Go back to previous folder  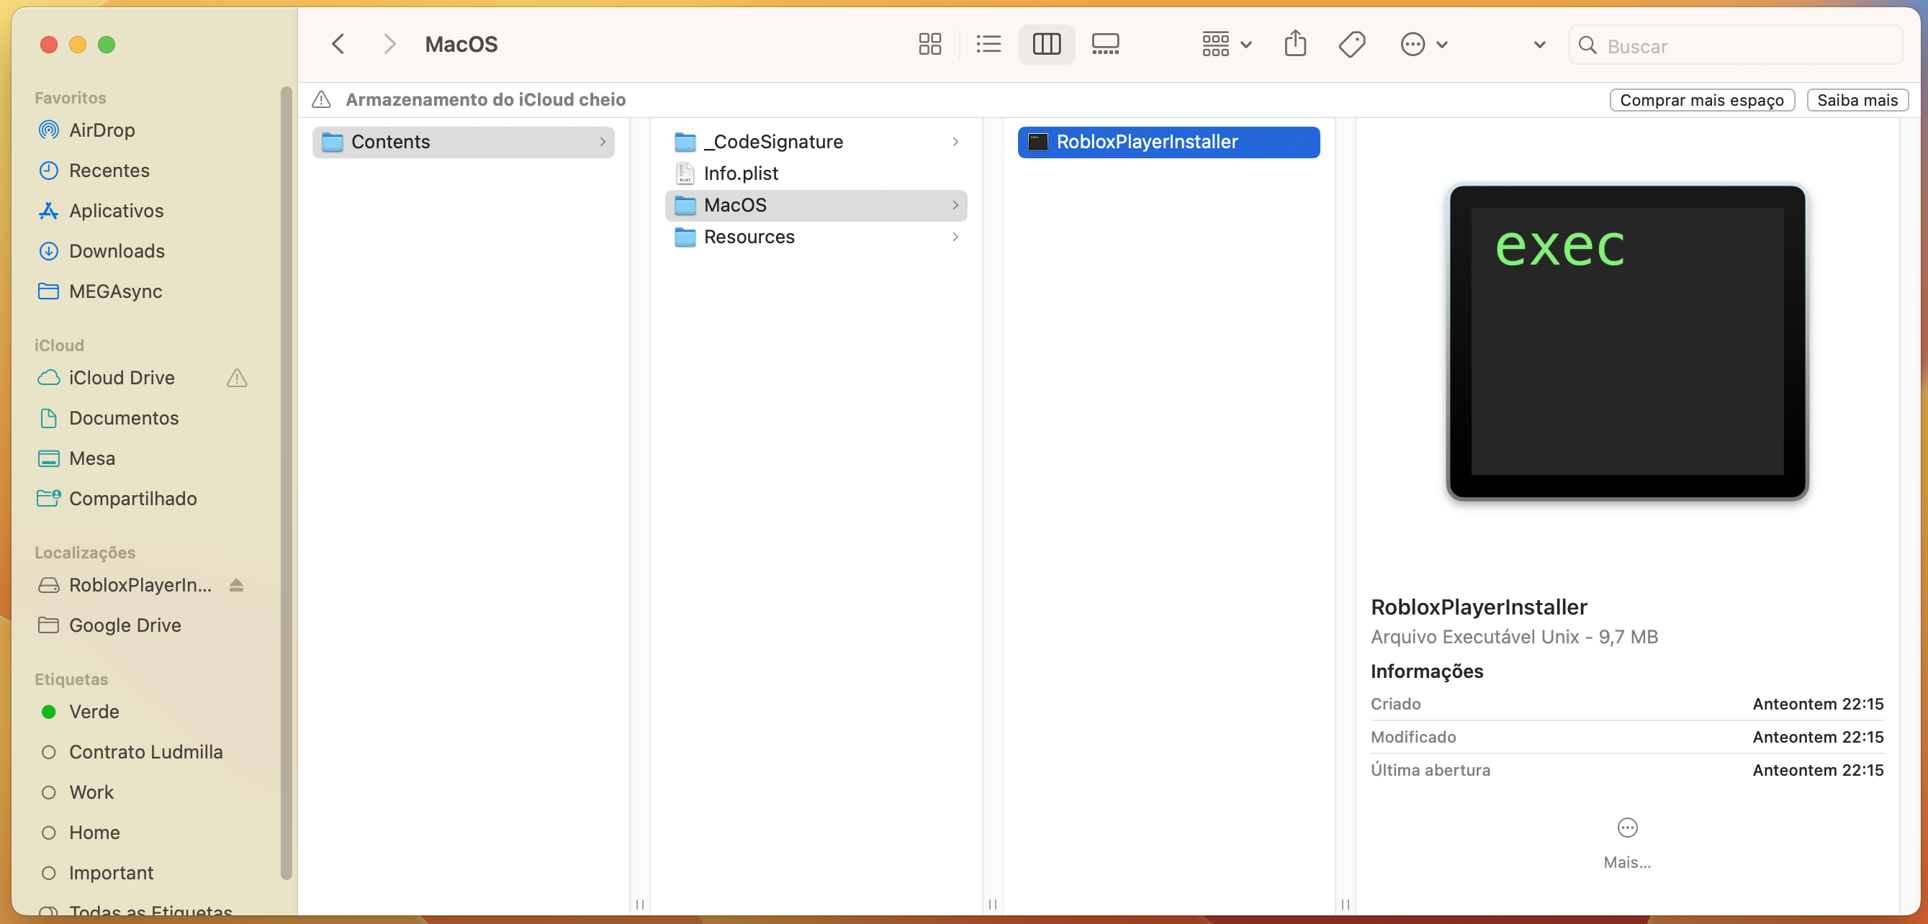338,44
